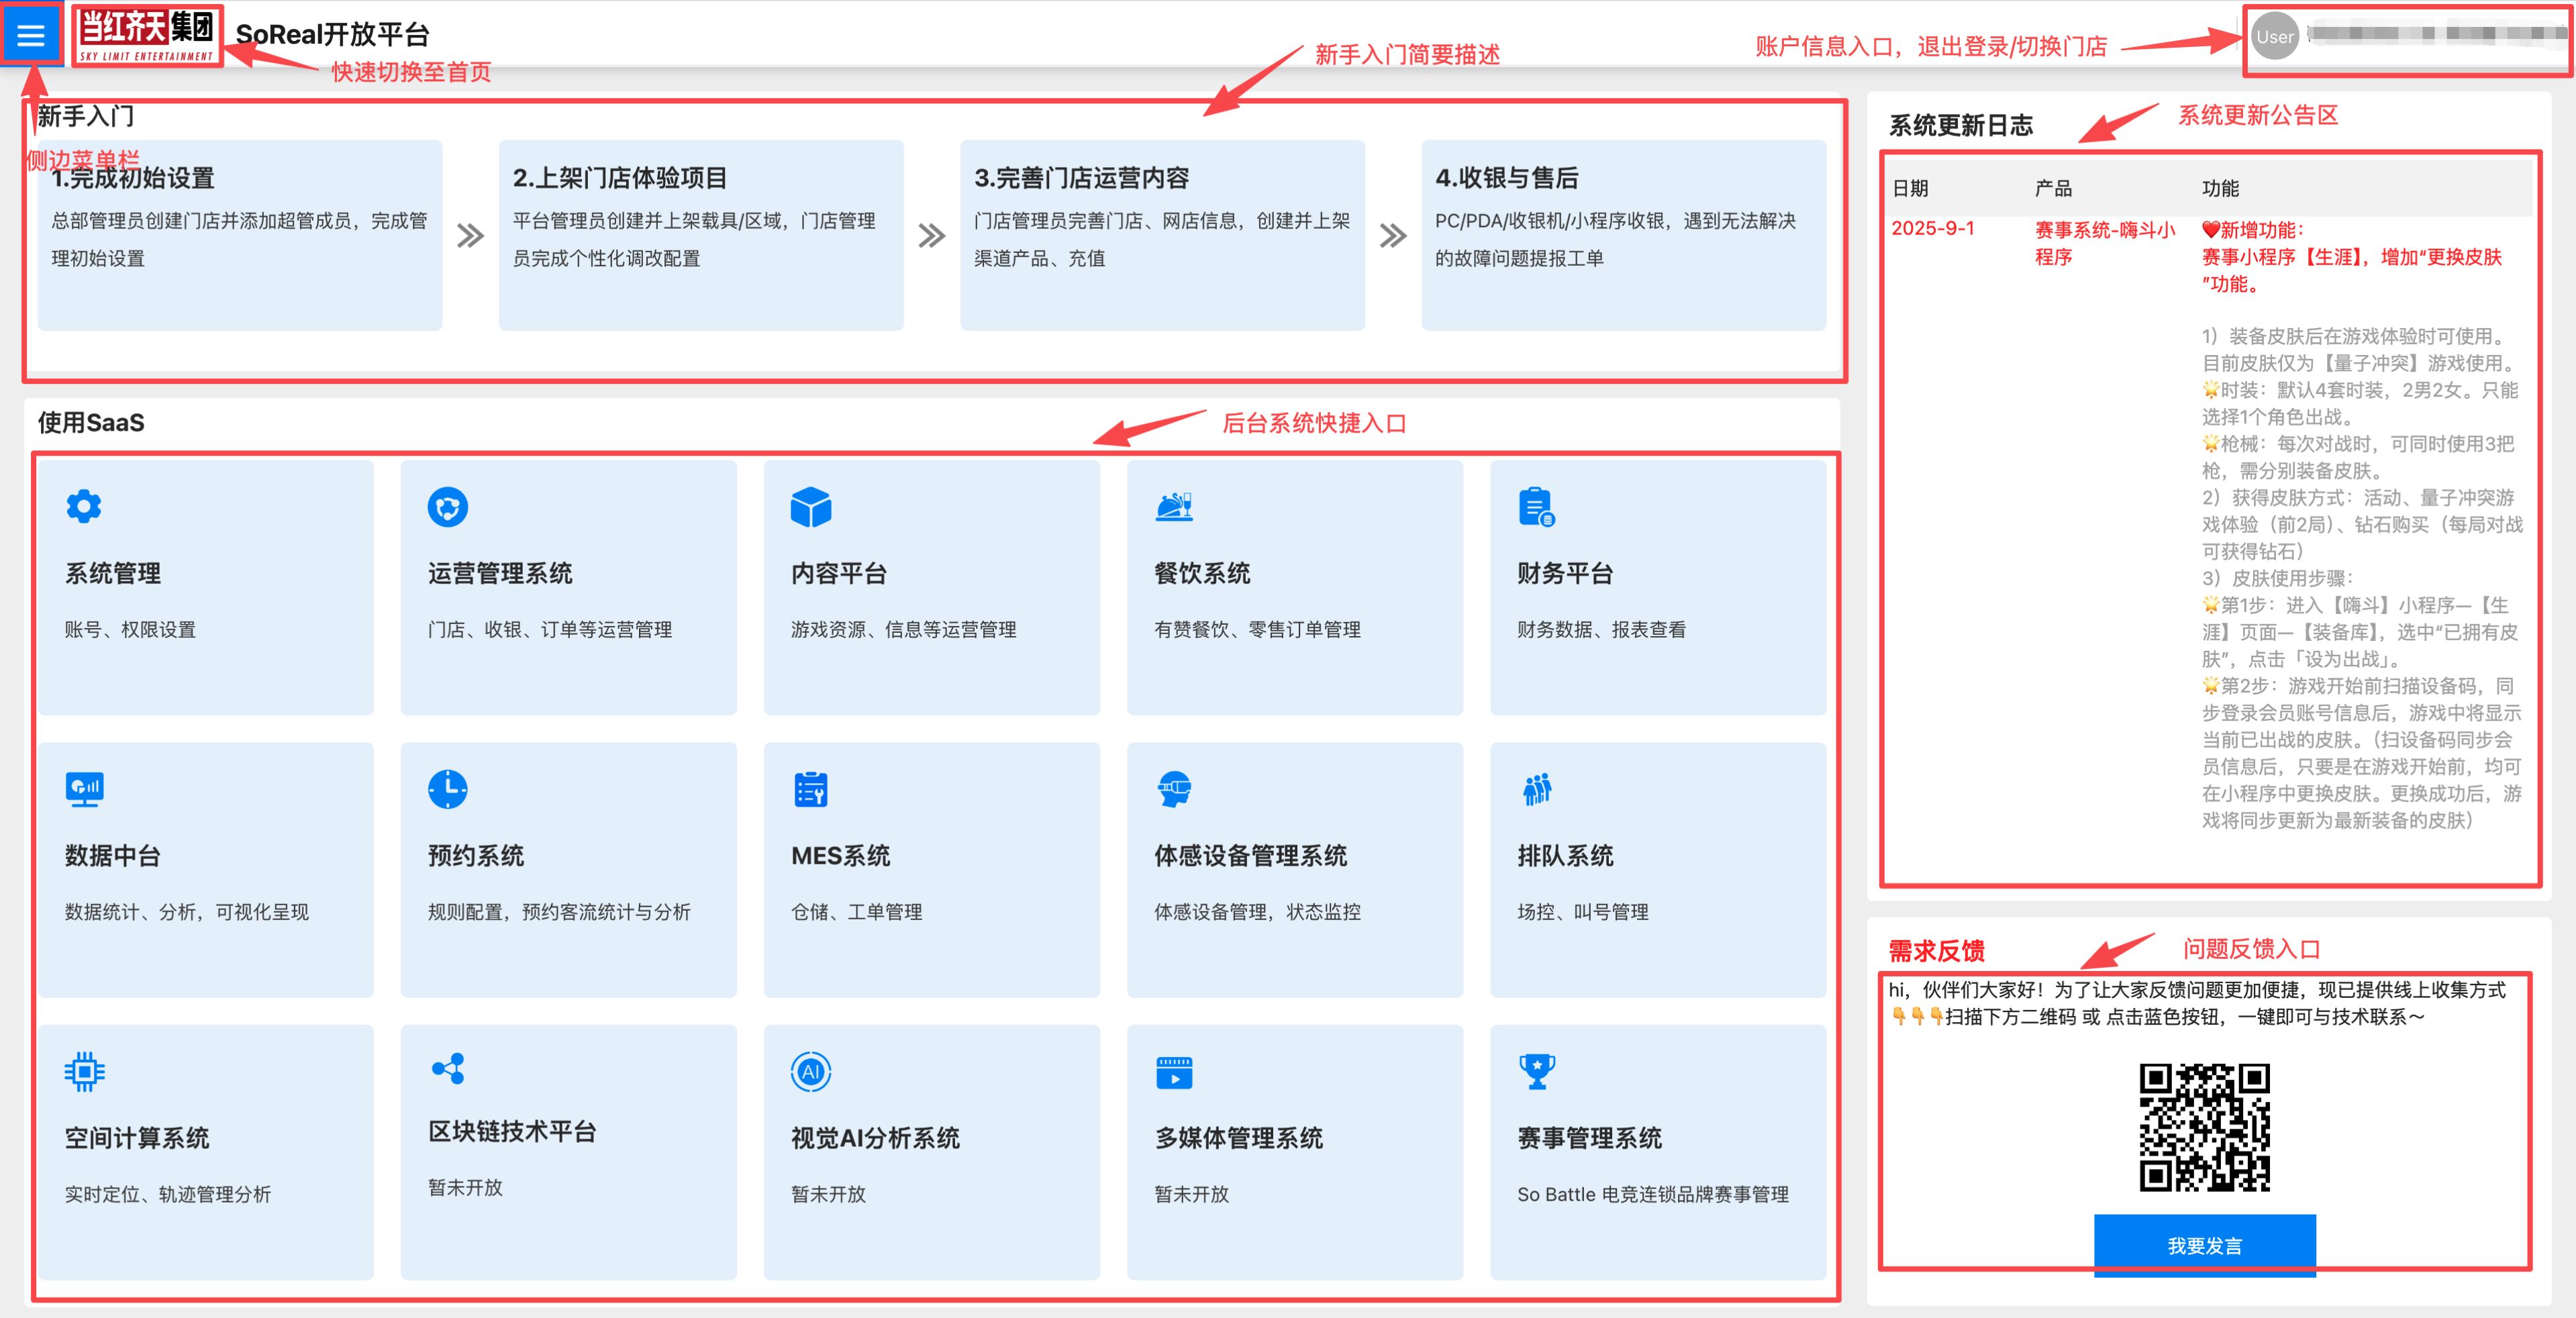Click the 新手入门 section heading
This screenshot has width=2576, height=1318.
tap(86, 117)
